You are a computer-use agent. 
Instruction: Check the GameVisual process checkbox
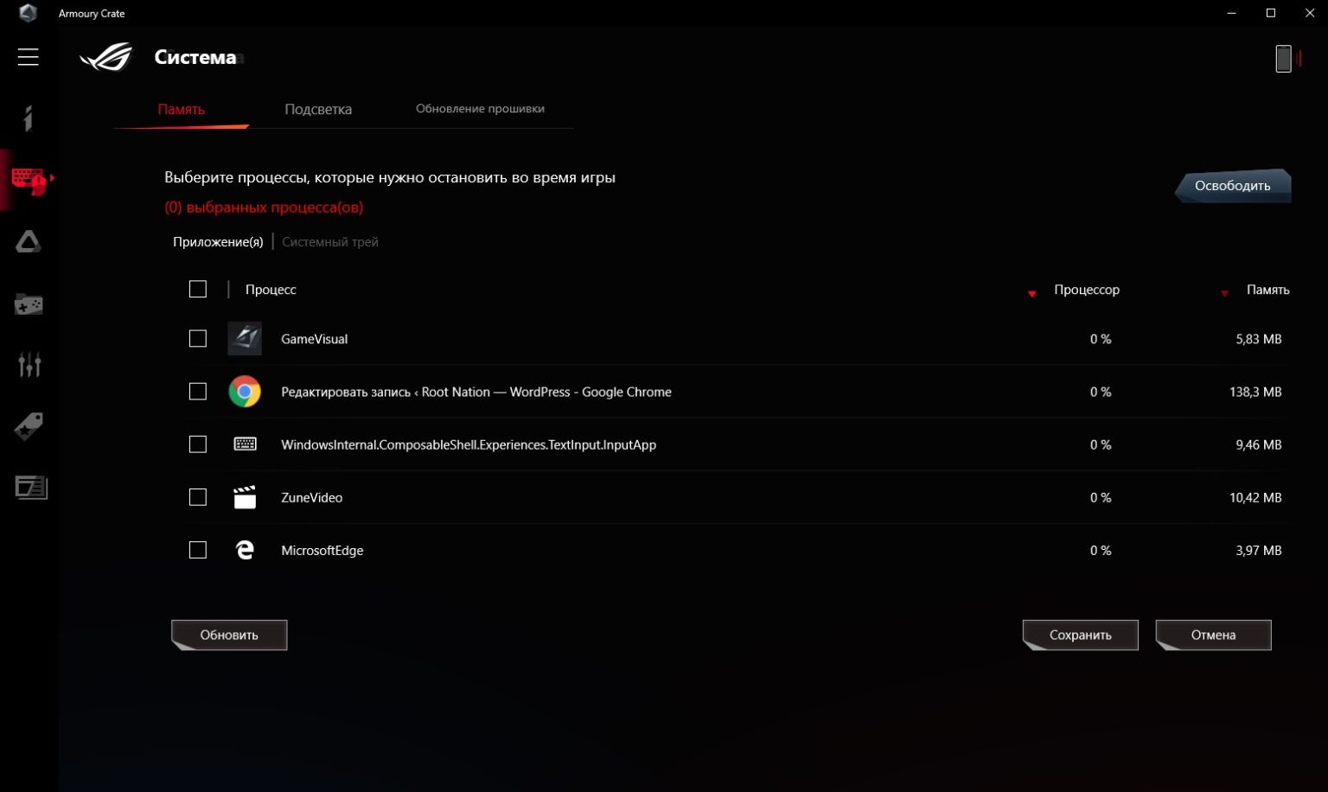pos(198,339)
